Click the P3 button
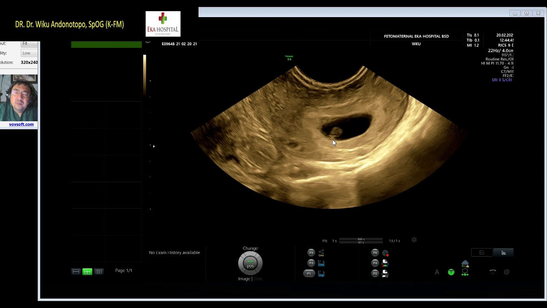Screen dimensions: 547x308 point(311,263)
